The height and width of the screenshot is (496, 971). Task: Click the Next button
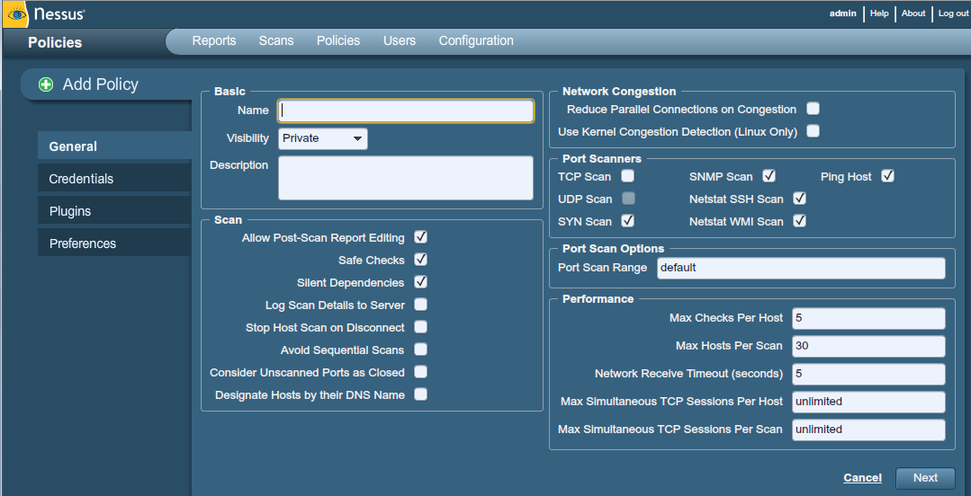click(x=925, y=477)
